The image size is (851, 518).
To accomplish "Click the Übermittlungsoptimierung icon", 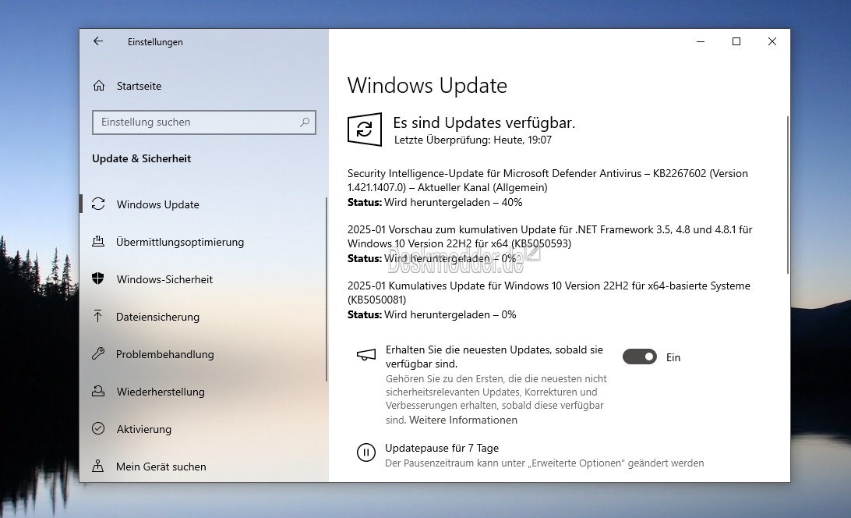I will (98, 241).
